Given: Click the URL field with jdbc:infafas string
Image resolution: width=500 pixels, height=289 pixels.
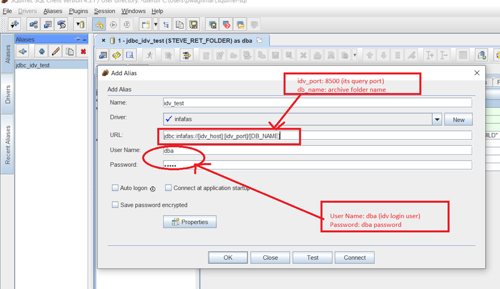Looking at the screenshot, I should pyautogui.click(x=317, y=136).
